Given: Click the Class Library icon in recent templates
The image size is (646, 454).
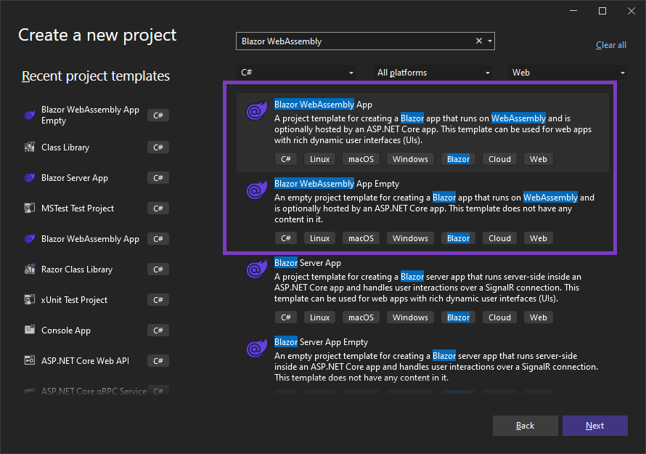Looking at the screenshot, I should pyautogui.click(x=30, y=147).
